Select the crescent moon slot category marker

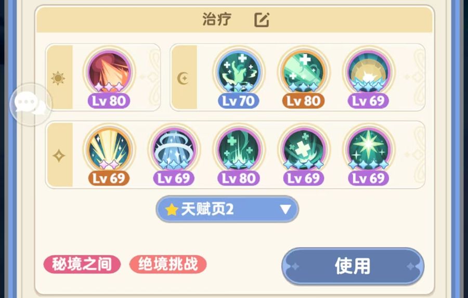(183, 78)
